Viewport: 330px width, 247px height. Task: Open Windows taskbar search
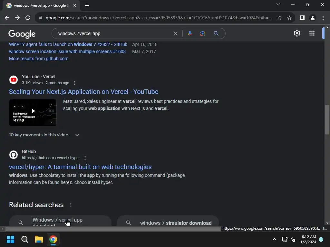click(24, 239)
